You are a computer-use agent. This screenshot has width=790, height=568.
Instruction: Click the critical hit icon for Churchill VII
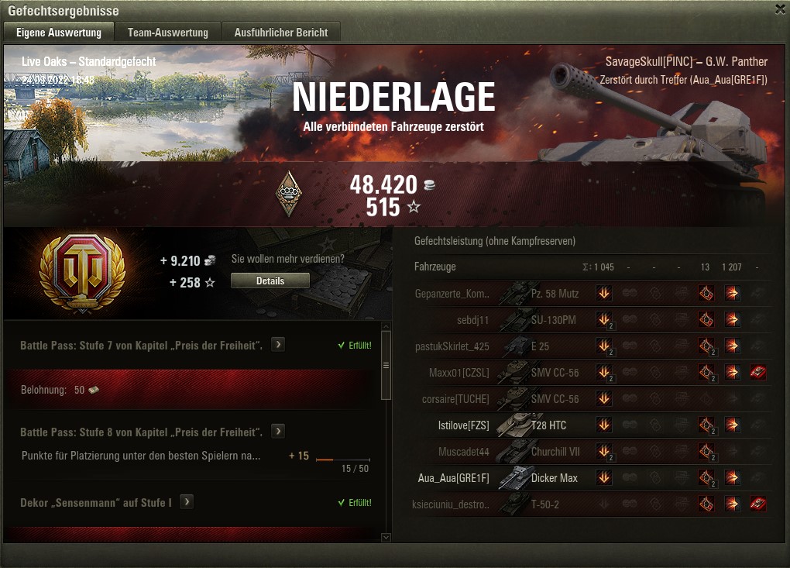706,451
